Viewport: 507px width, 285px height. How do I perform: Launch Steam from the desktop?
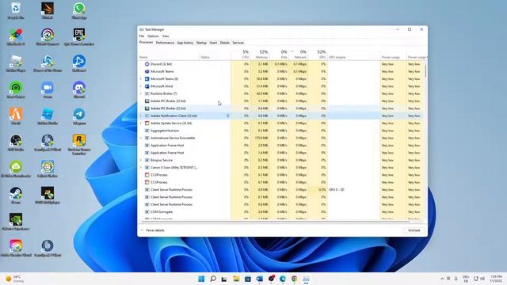pos(16,196)
